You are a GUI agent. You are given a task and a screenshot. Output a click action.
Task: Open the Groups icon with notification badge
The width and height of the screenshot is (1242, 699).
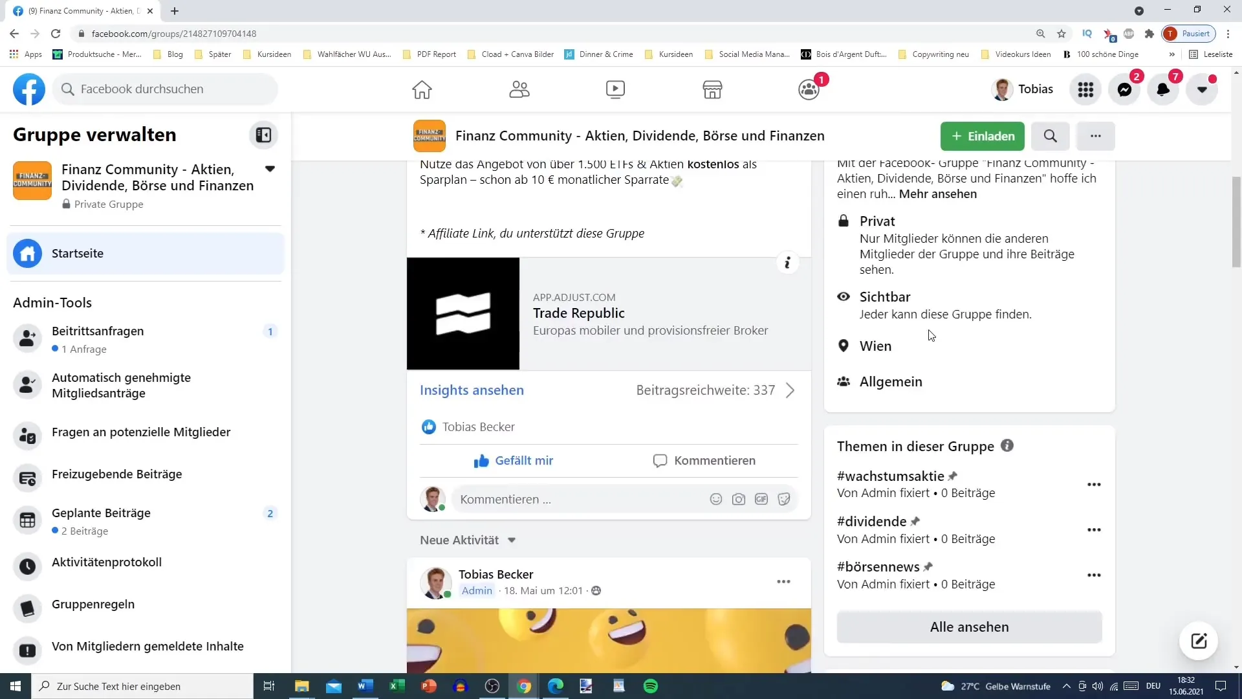pyautogui.click(x=809, y=89)
